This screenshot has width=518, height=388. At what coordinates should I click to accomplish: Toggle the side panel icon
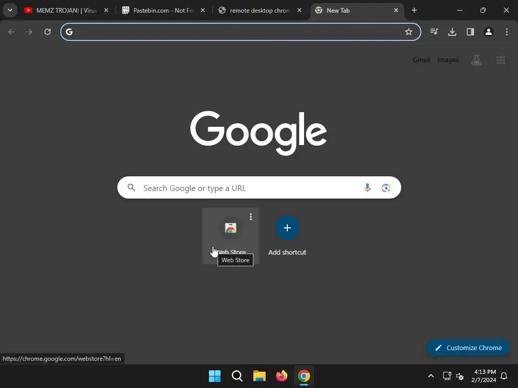pyautogui.click(x=470, y=32)
